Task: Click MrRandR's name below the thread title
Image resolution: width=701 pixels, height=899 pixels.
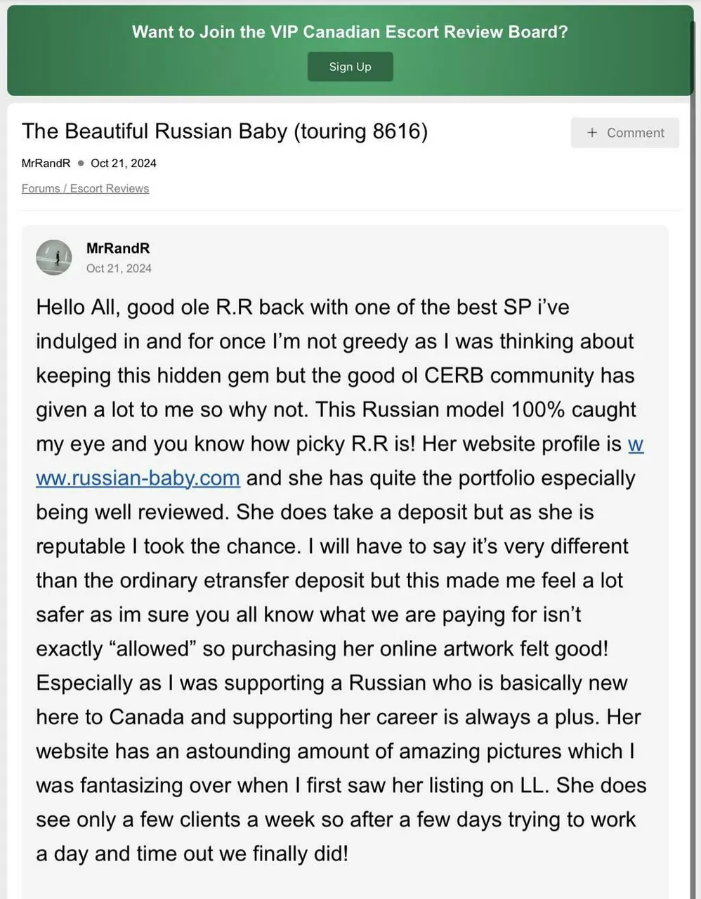Action: point(46,163)
